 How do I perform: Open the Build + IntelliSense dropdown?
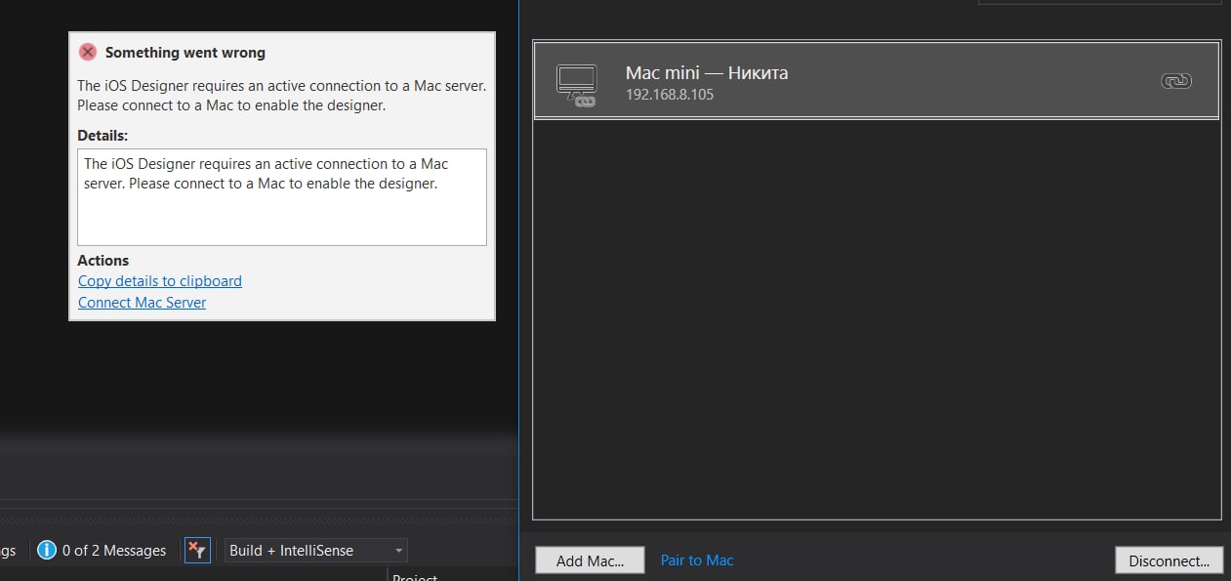click(316, 550)
